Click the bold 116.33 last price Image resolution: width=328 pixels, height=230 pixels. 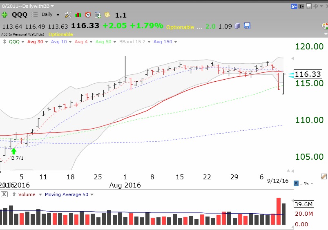[x=85, y=25]
